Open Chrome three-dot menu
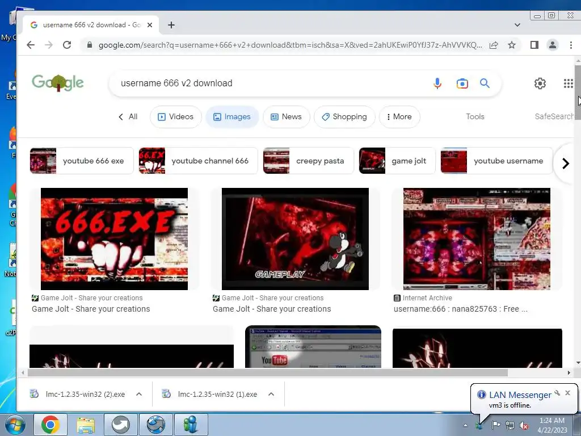581x436 pixels. [x=571, y=45]
